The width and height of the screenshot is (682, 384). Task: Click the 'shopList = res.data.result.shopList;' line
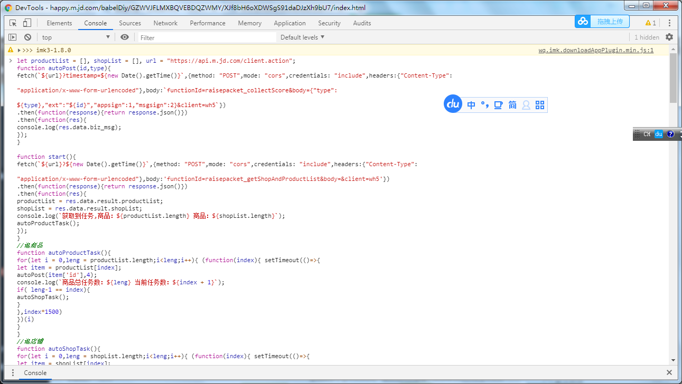80,208
